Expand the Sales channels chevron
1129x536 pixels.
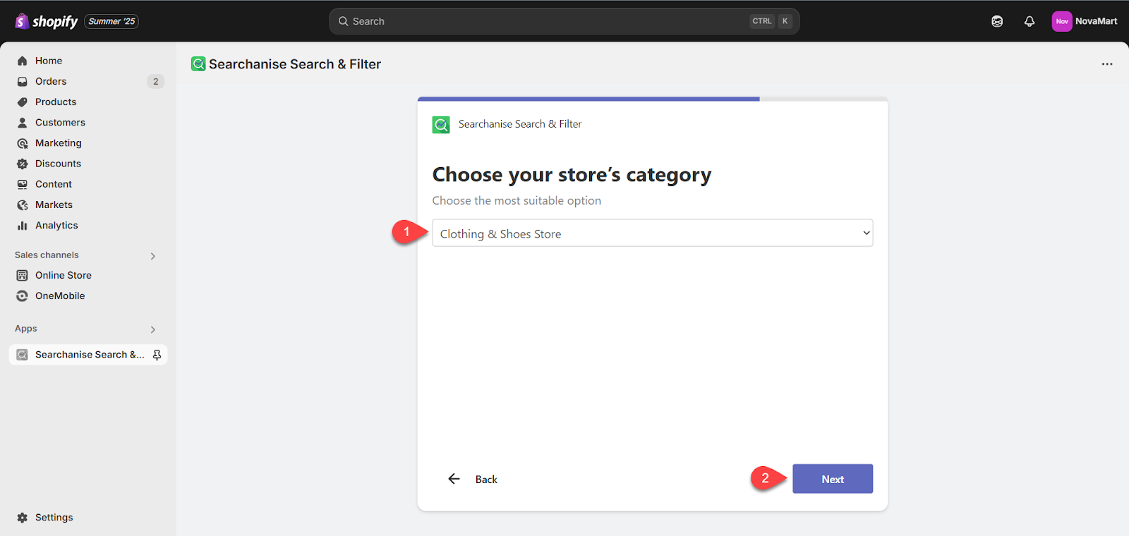pyautogui.click(x=153, y=256)
